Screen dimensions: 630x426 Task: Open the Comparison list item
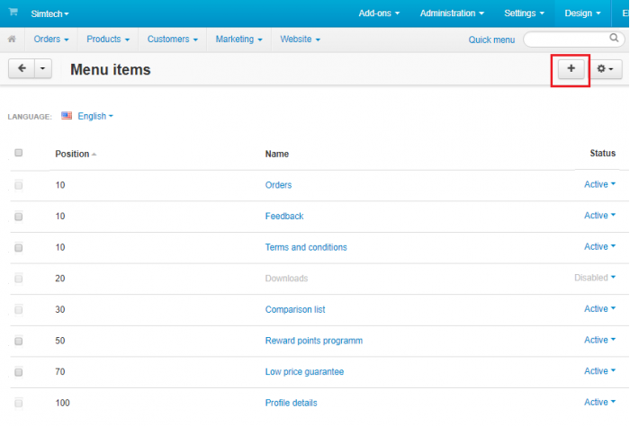(x=295, y=309)
